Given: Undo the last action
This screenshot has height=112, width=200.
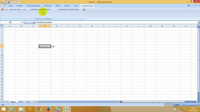Looking at the screenshot, I should coord(12,2).
